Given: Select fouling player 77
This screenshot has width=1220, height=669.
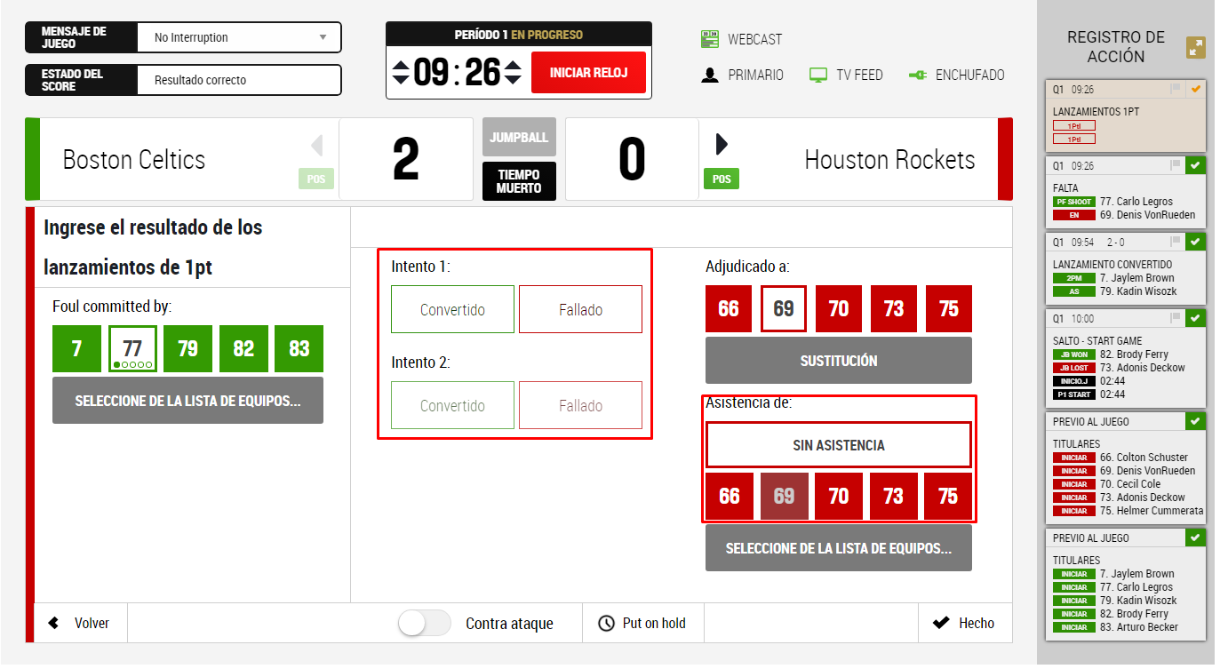Looking at the screenshot, I should [132, 348].
